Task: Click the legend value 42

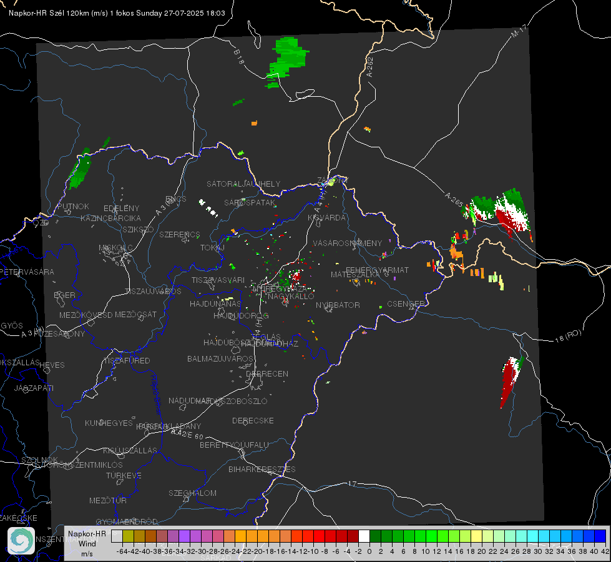Action: (605, 551)
